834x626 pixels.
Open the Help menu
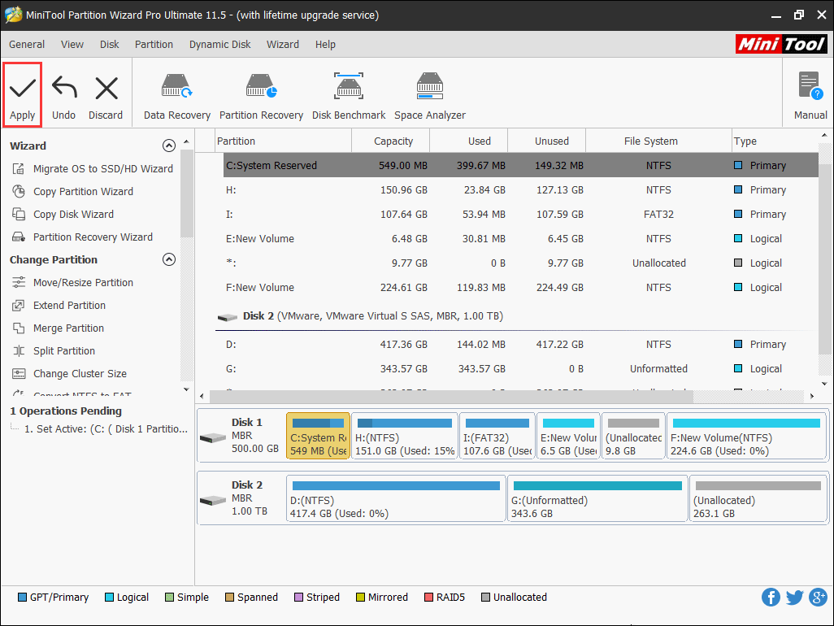tap(325, 45)
